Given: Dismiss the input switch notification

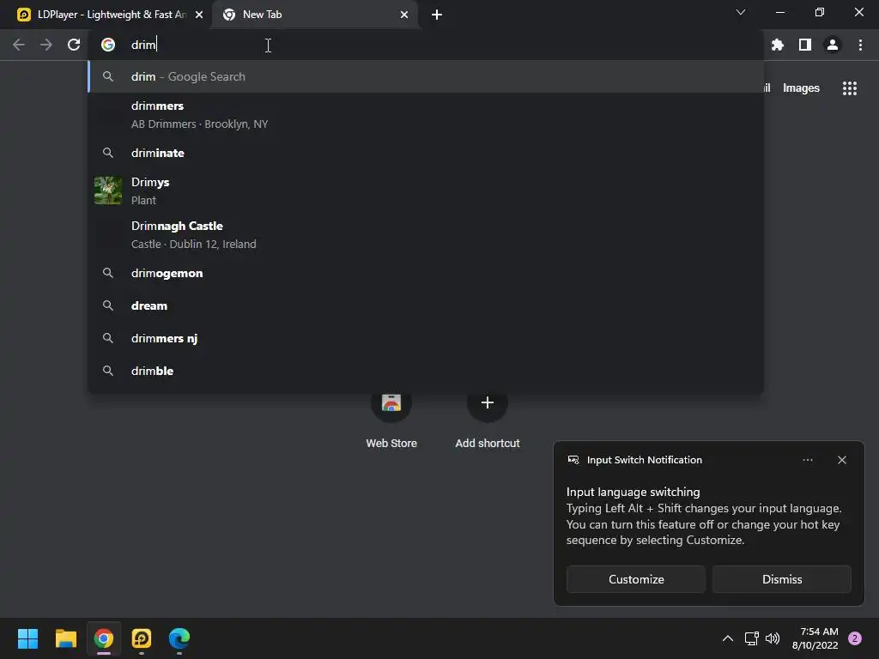Looking at the screenshot, I should 781,579.
